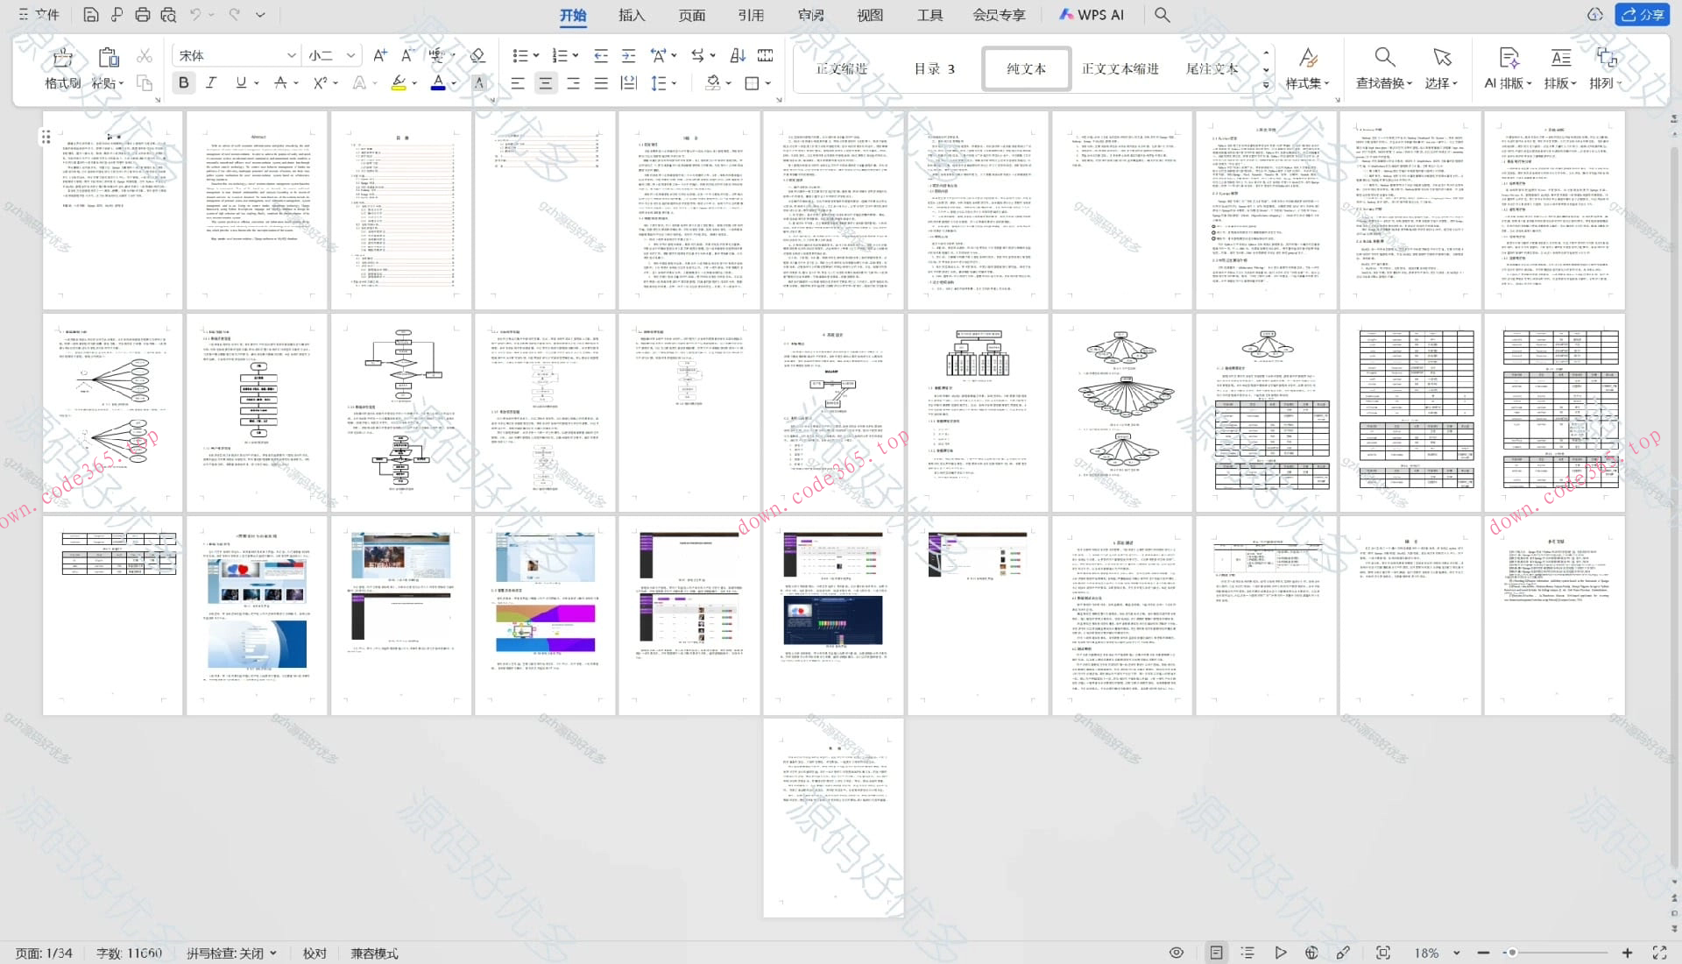Open the 插入 ribbon tab
This screenshot has height=964, width=1682.
[x=631, y=15]
